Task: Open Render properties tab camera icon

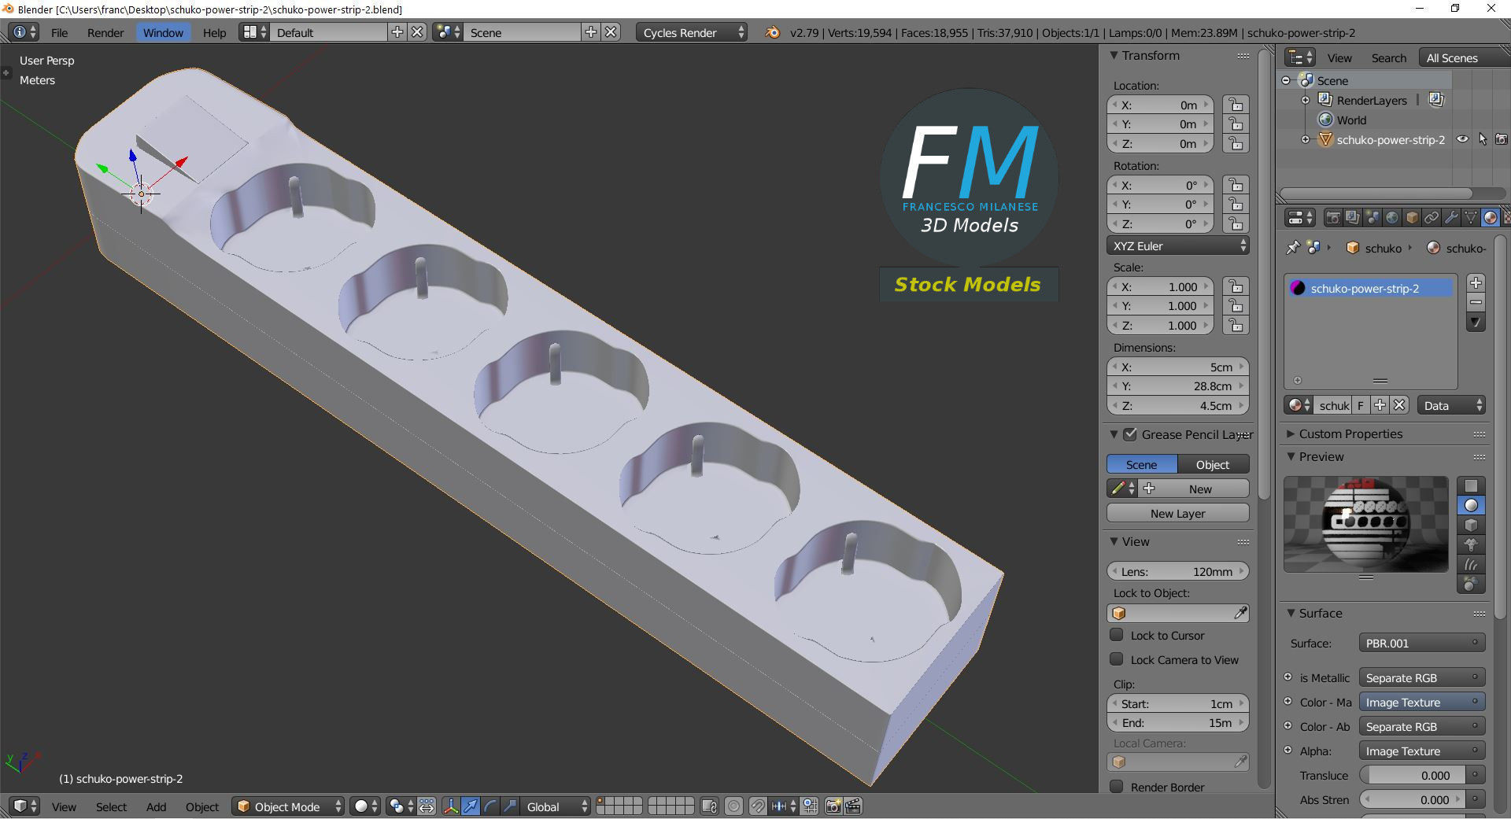Action: click(x=1333, y=217)
